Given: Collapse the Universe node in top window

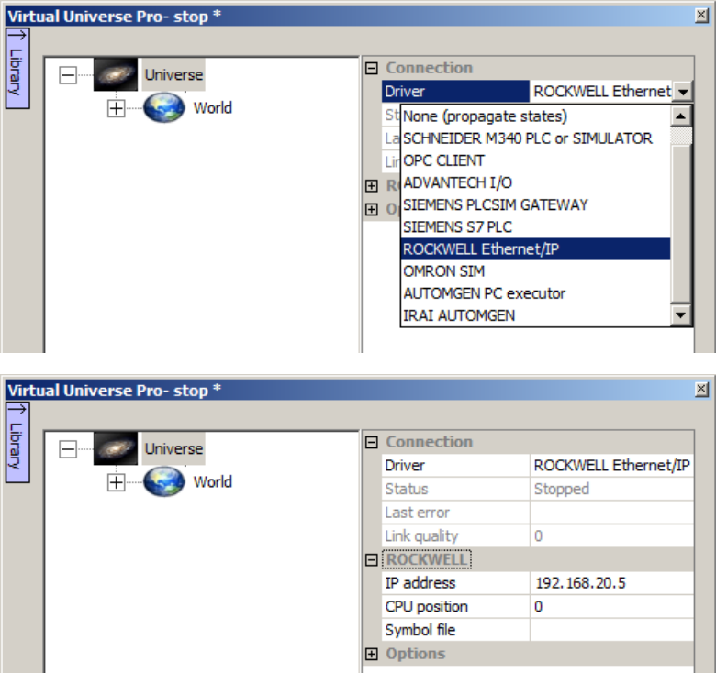Looking at the screenshot, I should tap(68, 75).
